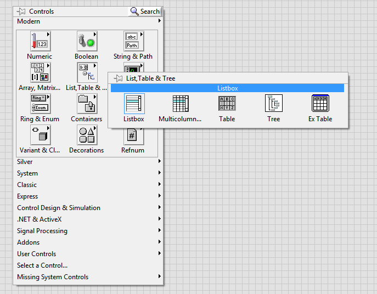The height and width of the screenshot is (294, 377).
Task: Open the Boolean controls palette
Action: (87, 41)
